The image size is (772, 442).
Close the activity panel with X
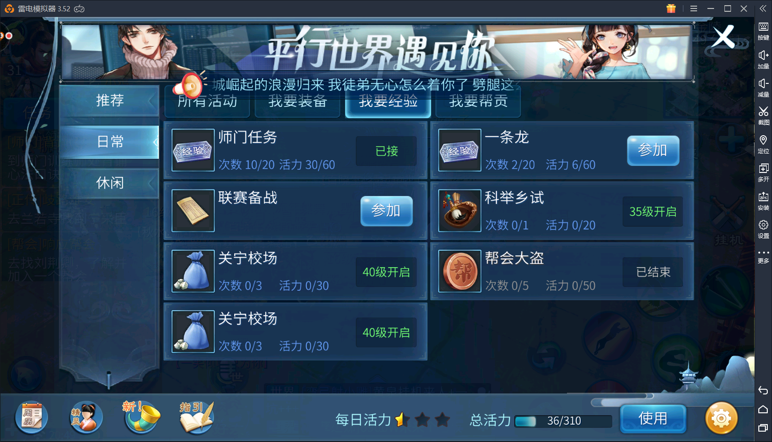coord(723,37)
